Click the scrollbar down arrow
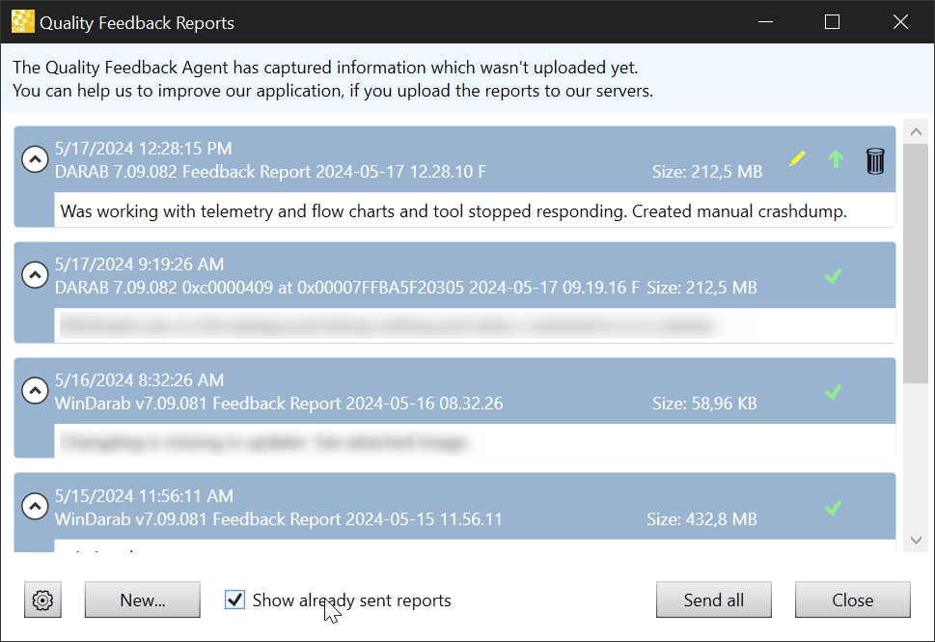This screenshot has width=935, height=642. pos(915,541)
